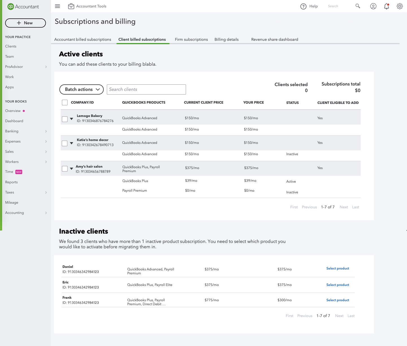
Task: Click Select product for Daniel
Action: pyautogui.click(x=338, y=268)
